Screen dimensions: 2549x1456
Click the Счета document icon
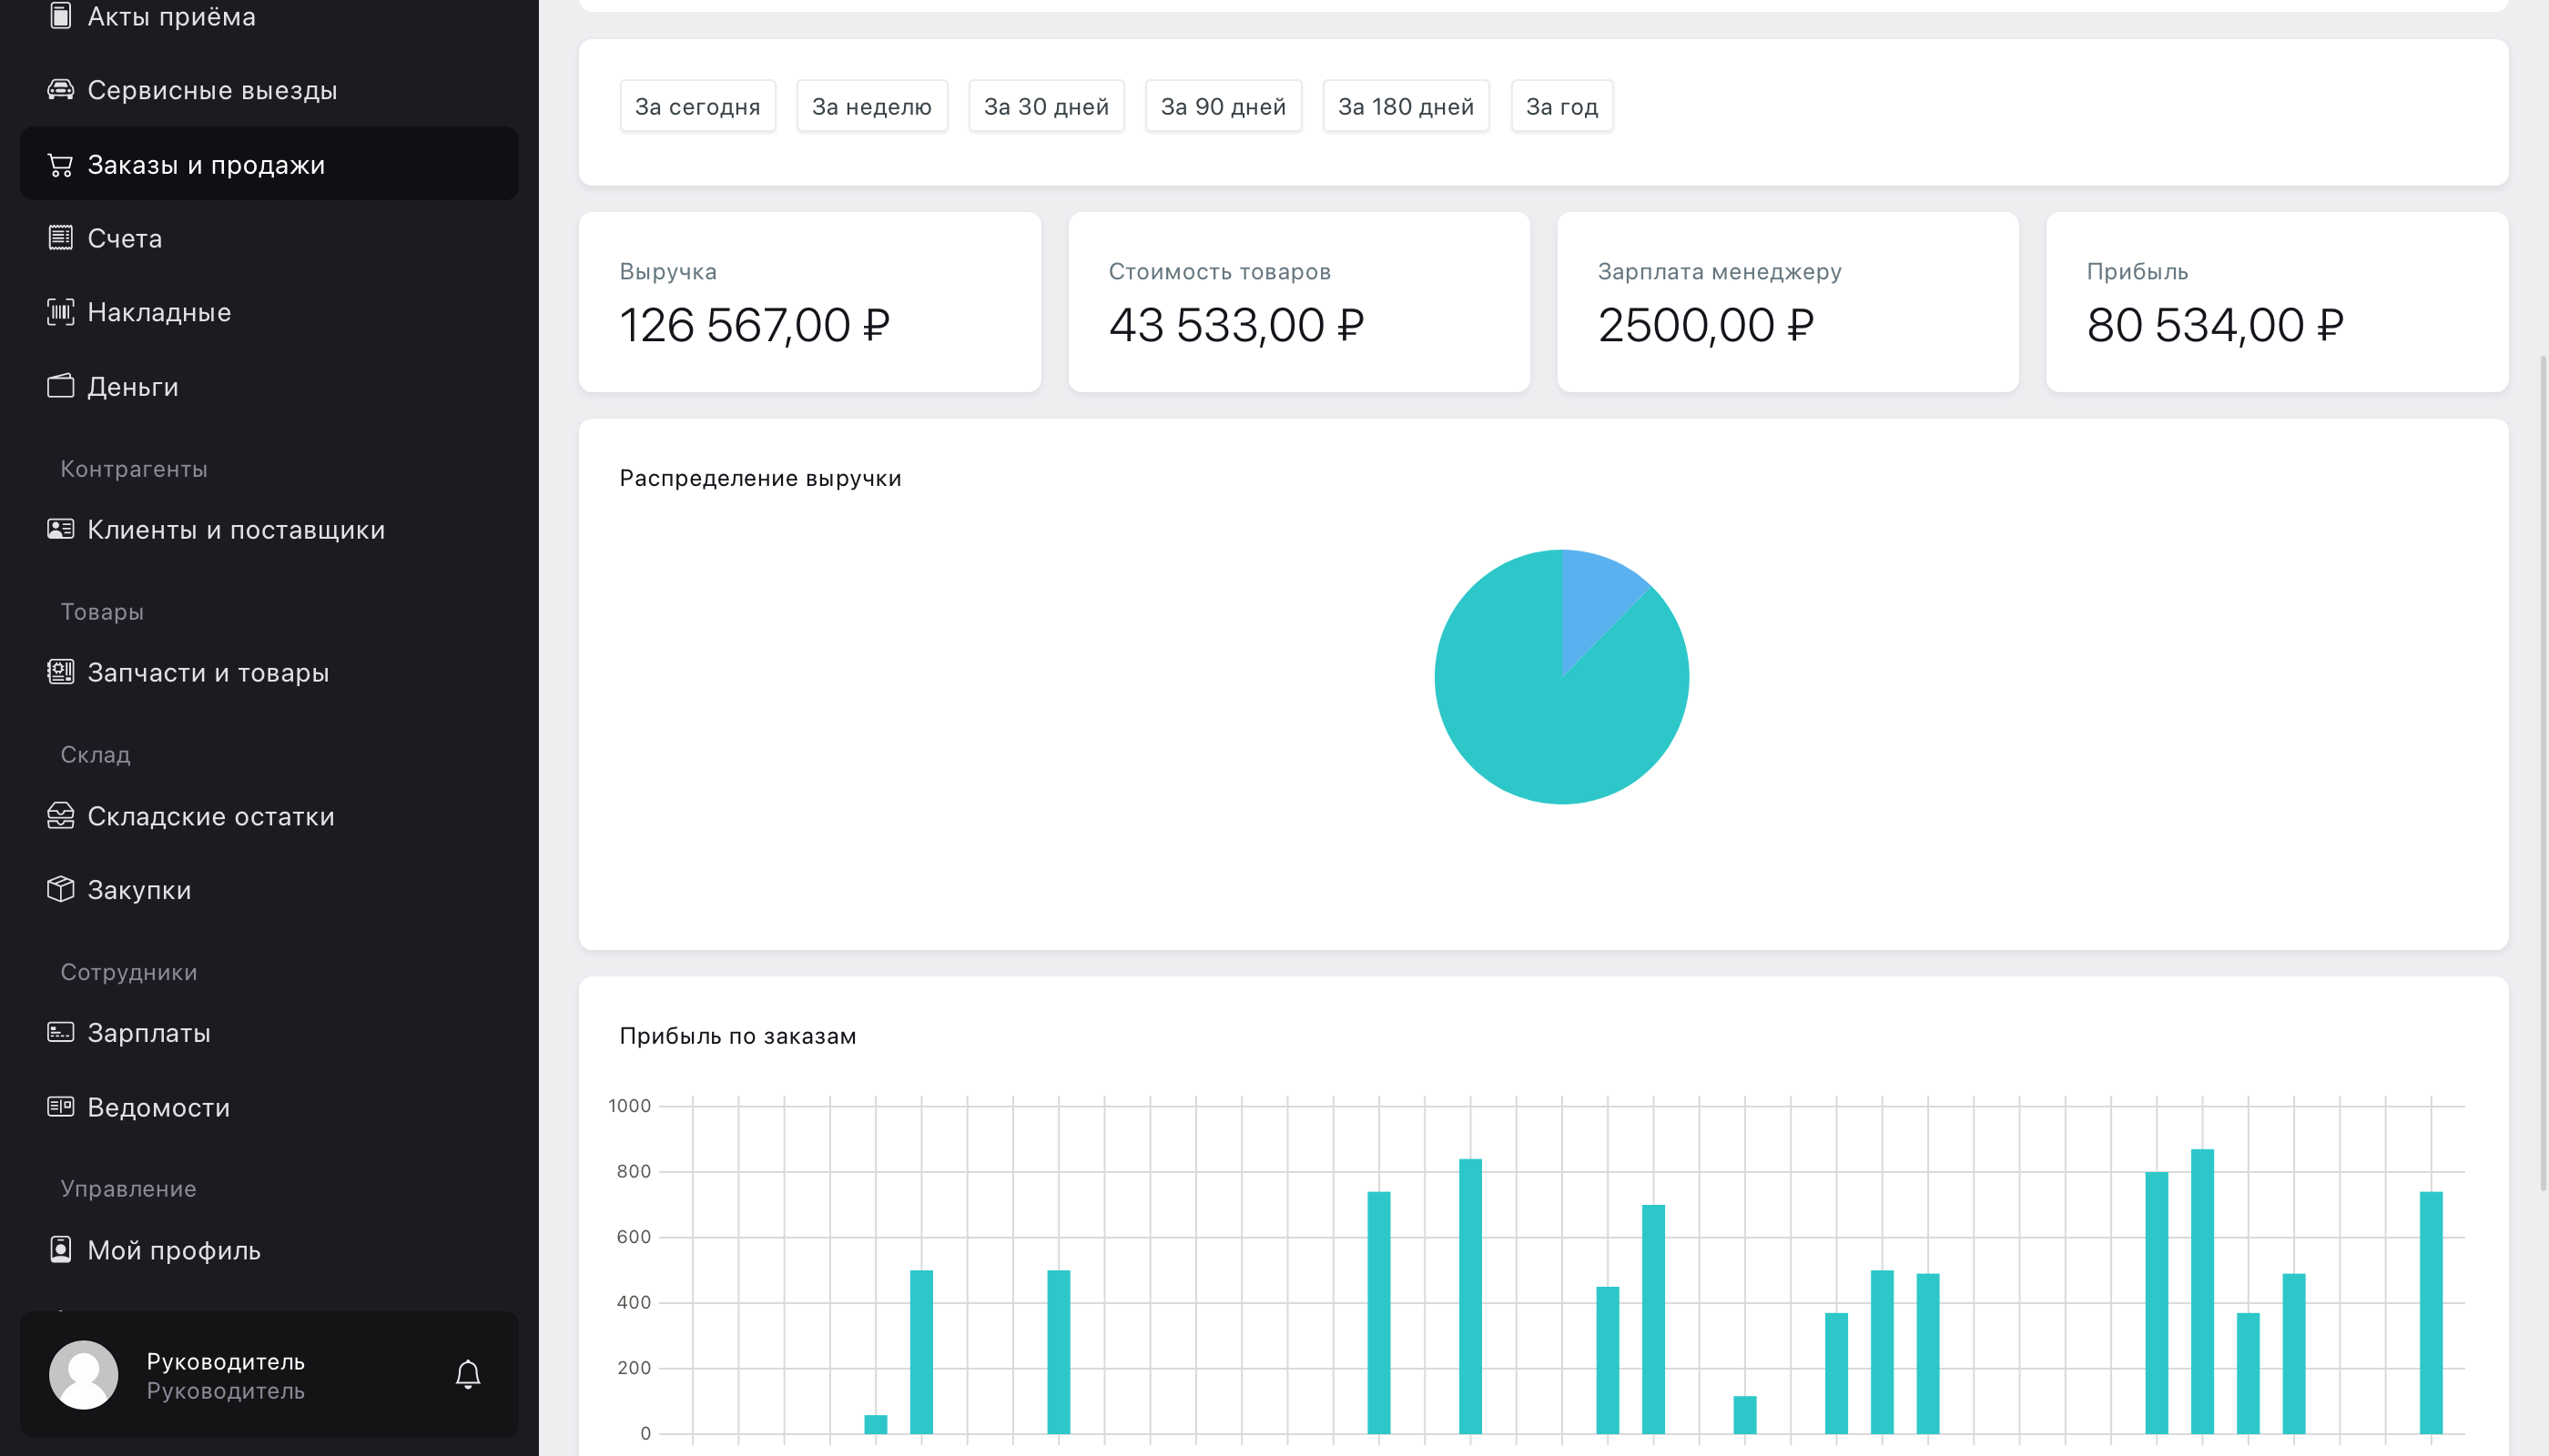60,238
